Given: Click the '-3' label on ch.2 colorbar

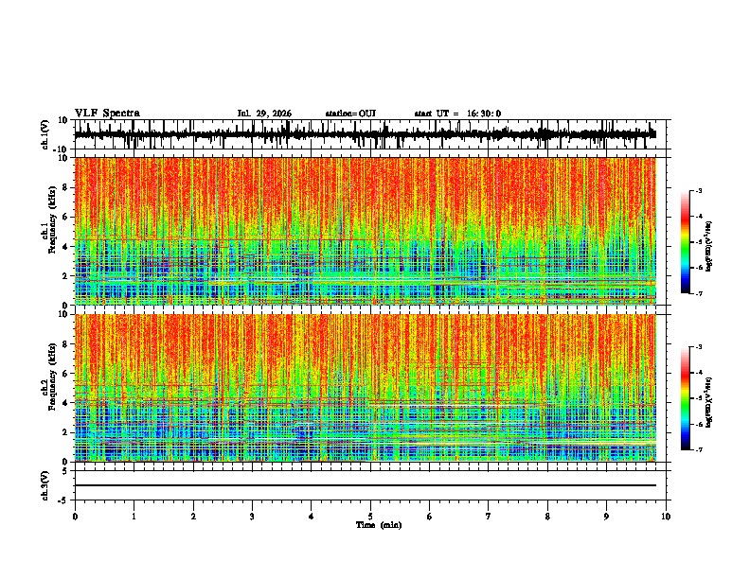Looking at the screenshot, I should (699, 347).
